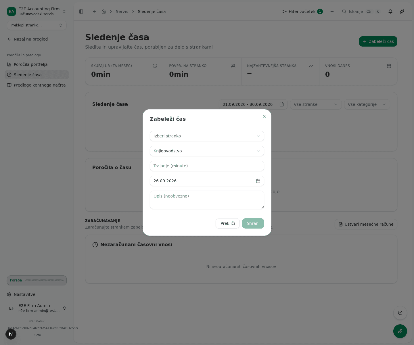Open the help question mark button

click(400, 313)
